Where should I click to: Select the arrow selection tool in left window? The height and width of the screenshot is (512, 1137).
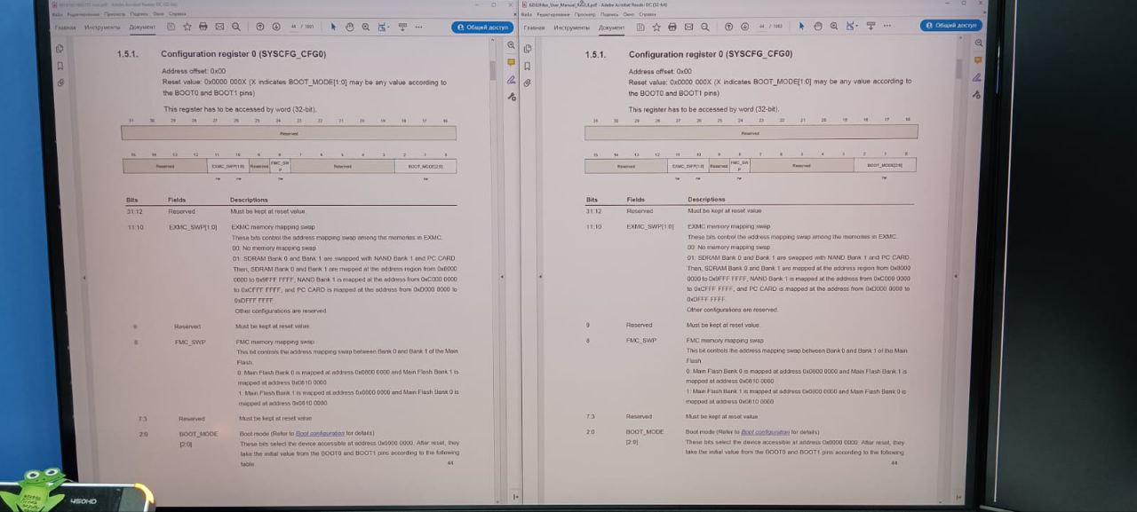[x=333, y=27]
